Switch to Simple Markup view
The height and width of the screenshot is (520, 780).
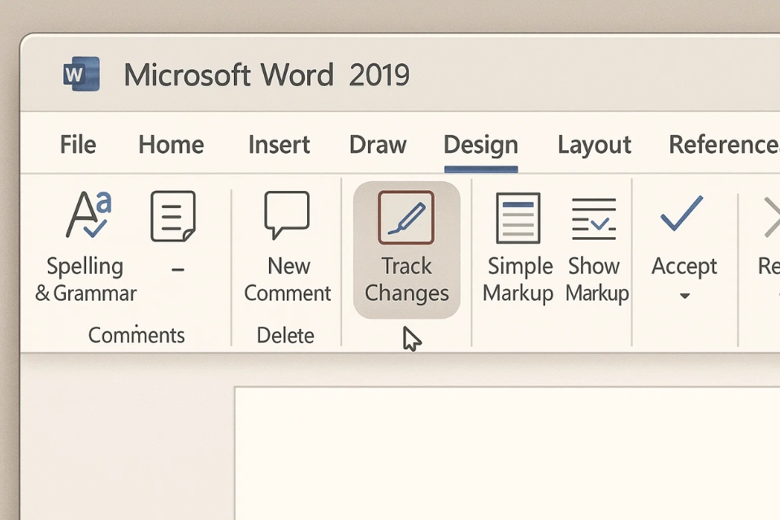[x=518, y=217]
